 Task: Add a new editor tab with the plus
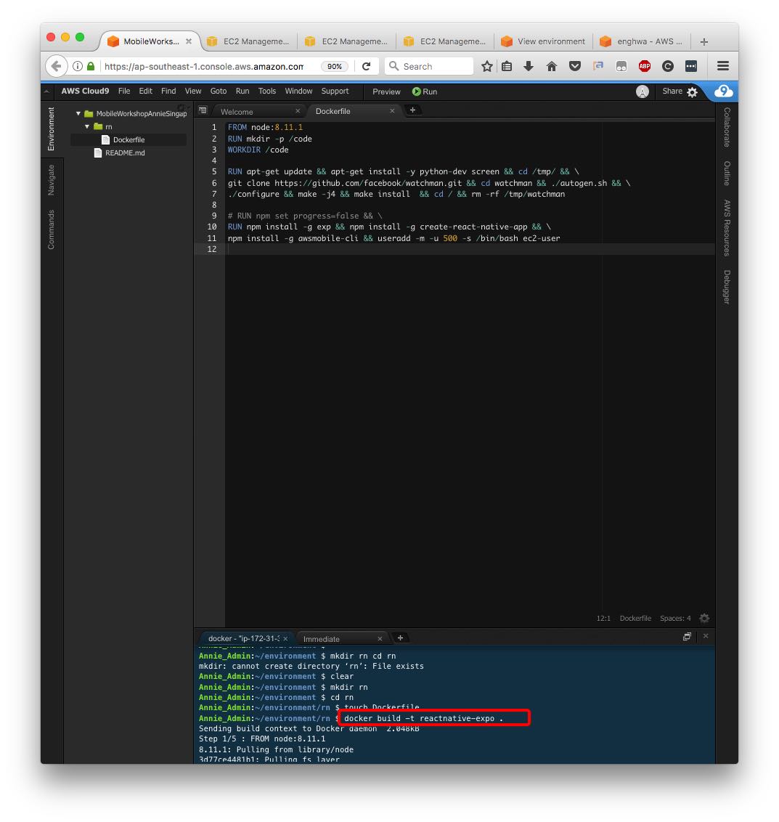(x=412, y=110)
